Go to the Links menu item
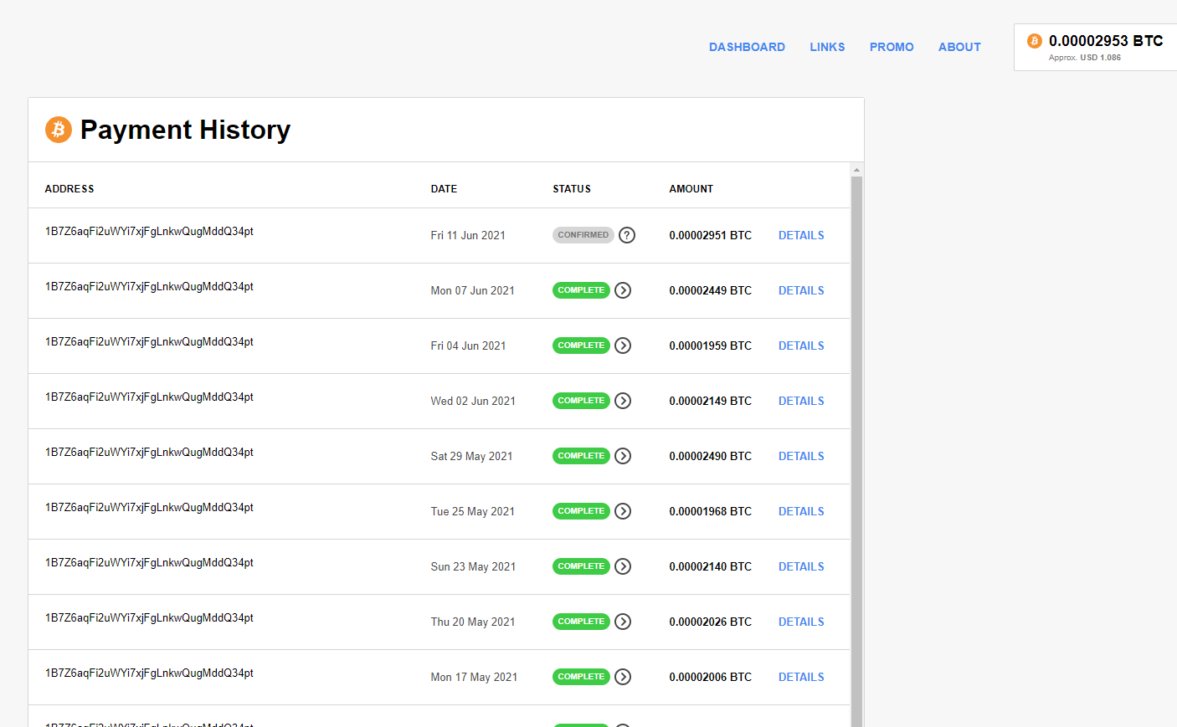Screen dimensions: 1177x727 click(827, 47)
